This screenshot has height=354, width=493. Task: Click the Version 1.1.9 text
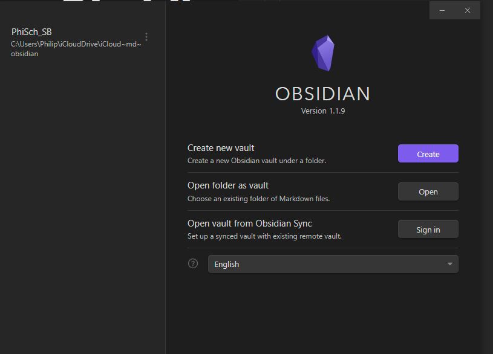[323, 111]
